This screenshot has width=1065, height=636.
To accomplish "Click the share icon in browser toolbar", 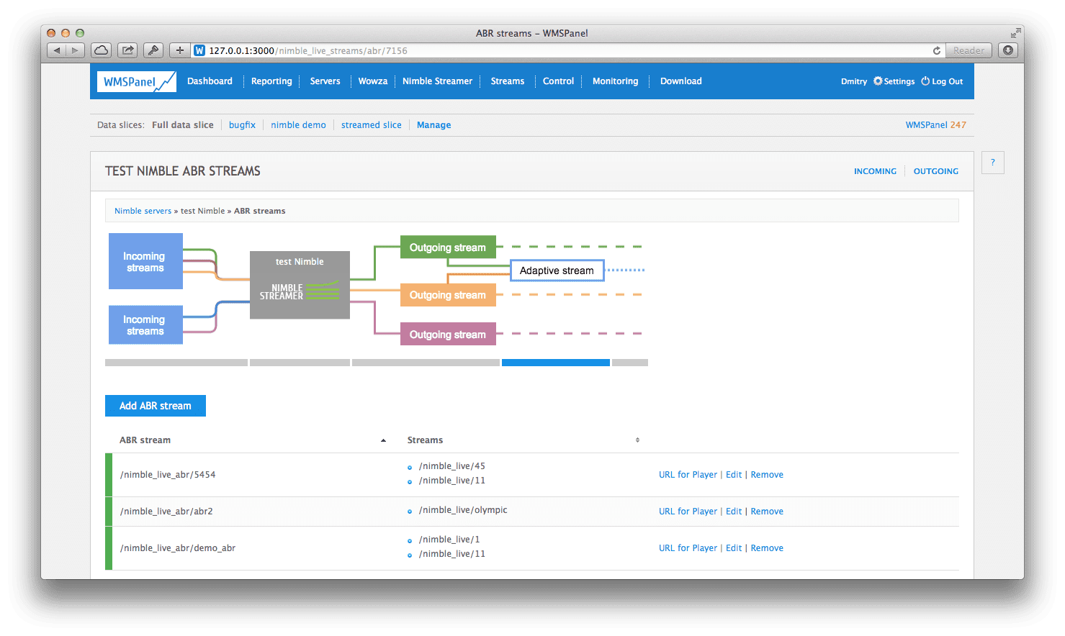I will point(127,50).
